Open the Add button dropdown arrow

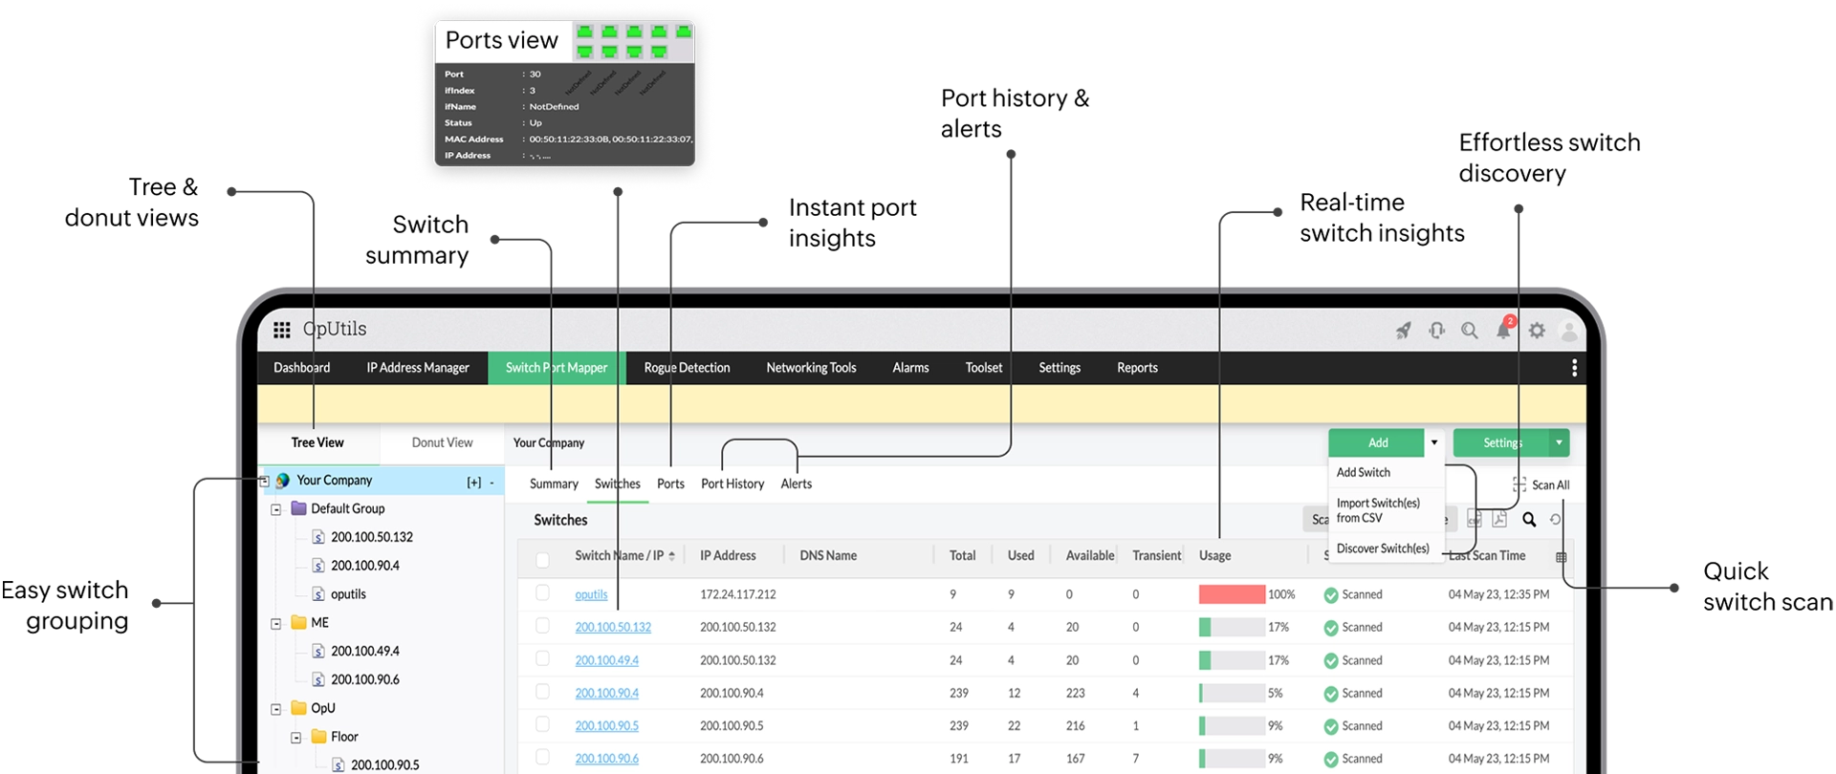click(1434, 442)
